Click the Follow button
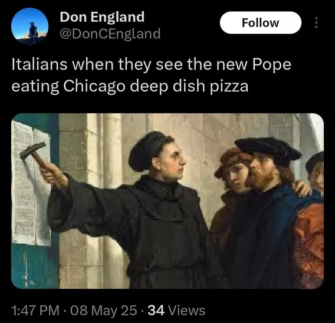 261,22
